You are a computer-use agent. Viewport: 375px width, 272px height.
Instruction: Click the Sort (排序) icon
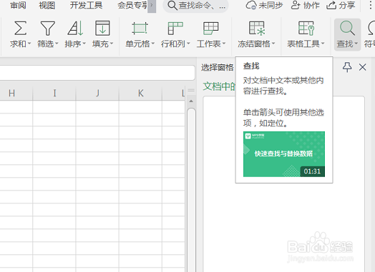point(75,28)
